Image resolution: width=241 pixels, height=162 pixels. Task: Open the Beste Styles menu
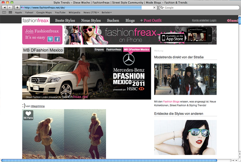[65, 20]
